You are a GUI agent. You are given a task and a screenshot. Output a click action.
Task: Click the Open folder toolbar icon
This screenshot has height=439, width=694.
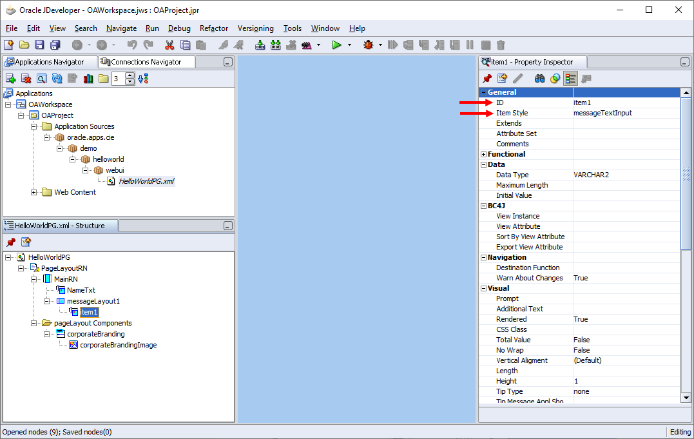click(24, 44)
